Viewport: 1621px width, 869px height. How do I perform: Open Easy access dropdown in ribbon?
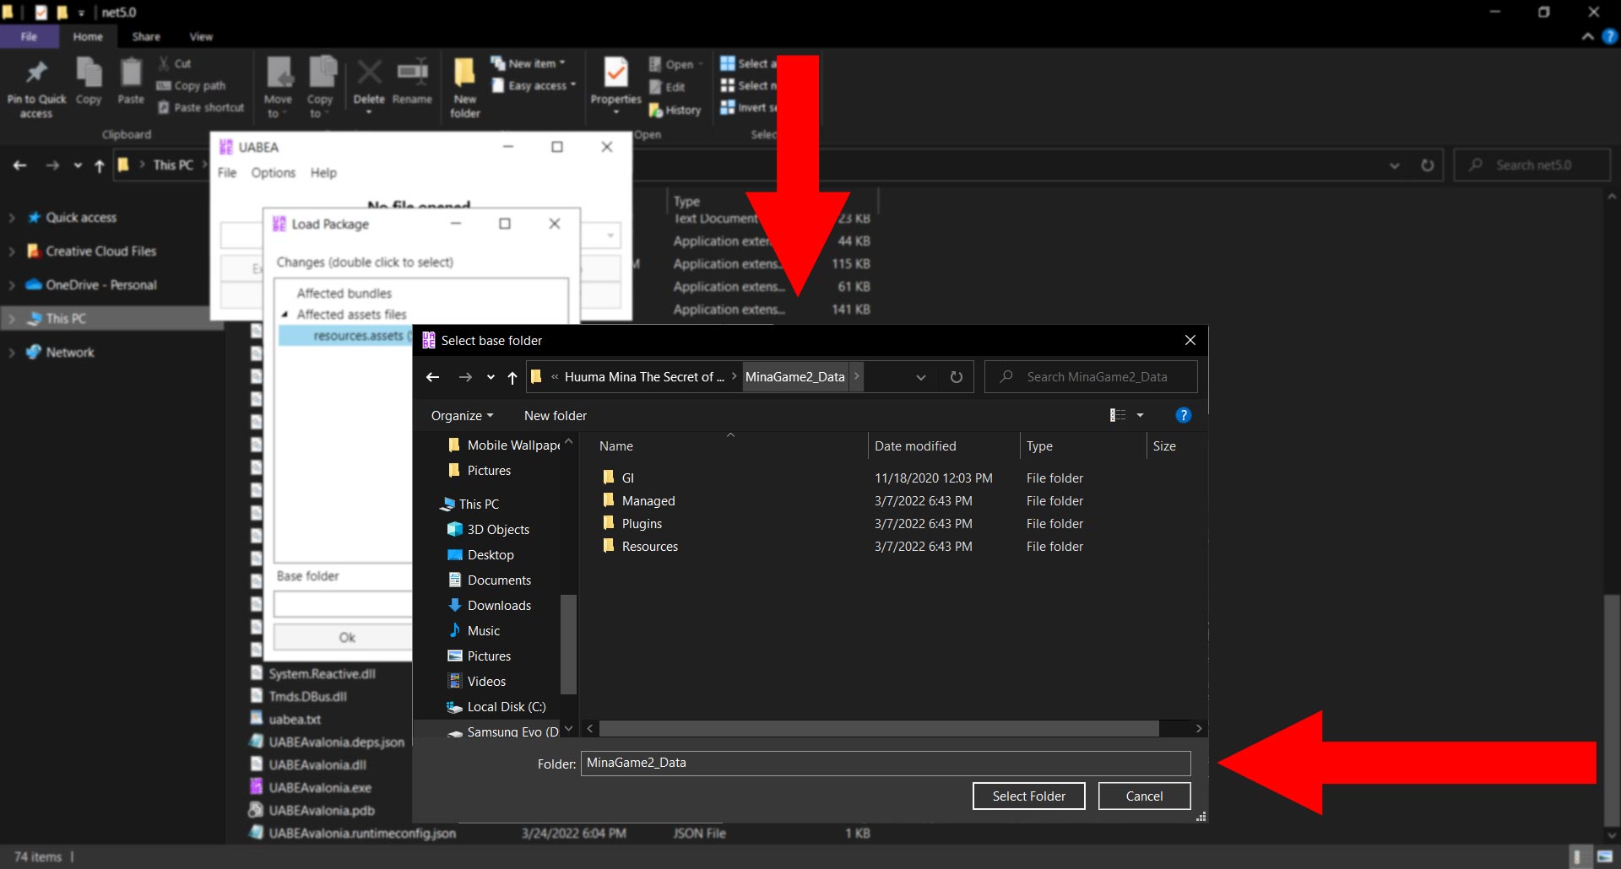point(534,85)
